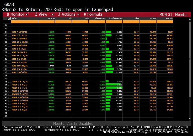Viewport: 193px width, 136px height.
Task: Sort by the Ask column header
Action: coord(87,18)
